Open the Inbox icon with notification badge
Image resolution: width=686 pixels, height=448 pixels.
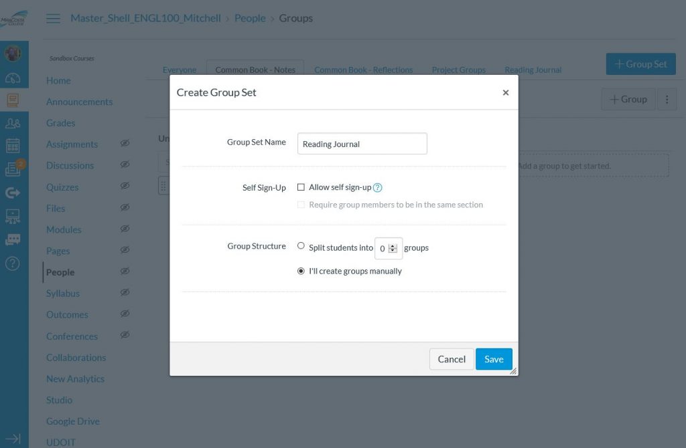[x=13, y=168]
